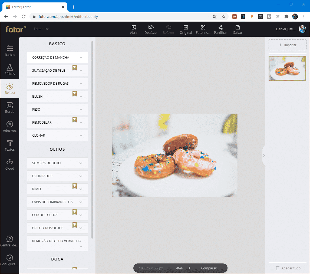Click the Desfazer undo icon
This screenshot has height=274, width=310.
[151, 28]
